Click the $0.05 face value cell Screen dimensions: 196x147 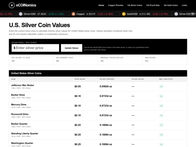[78, 86]
